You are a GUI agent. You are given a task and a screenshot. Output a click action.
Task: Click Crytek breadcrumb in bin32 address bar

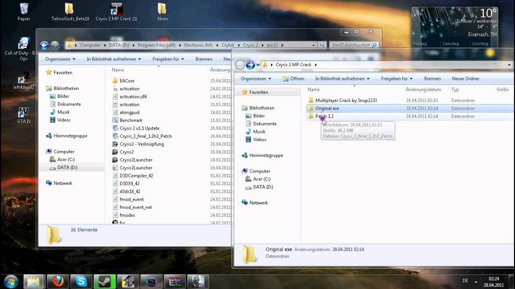[x=228, y=45]
